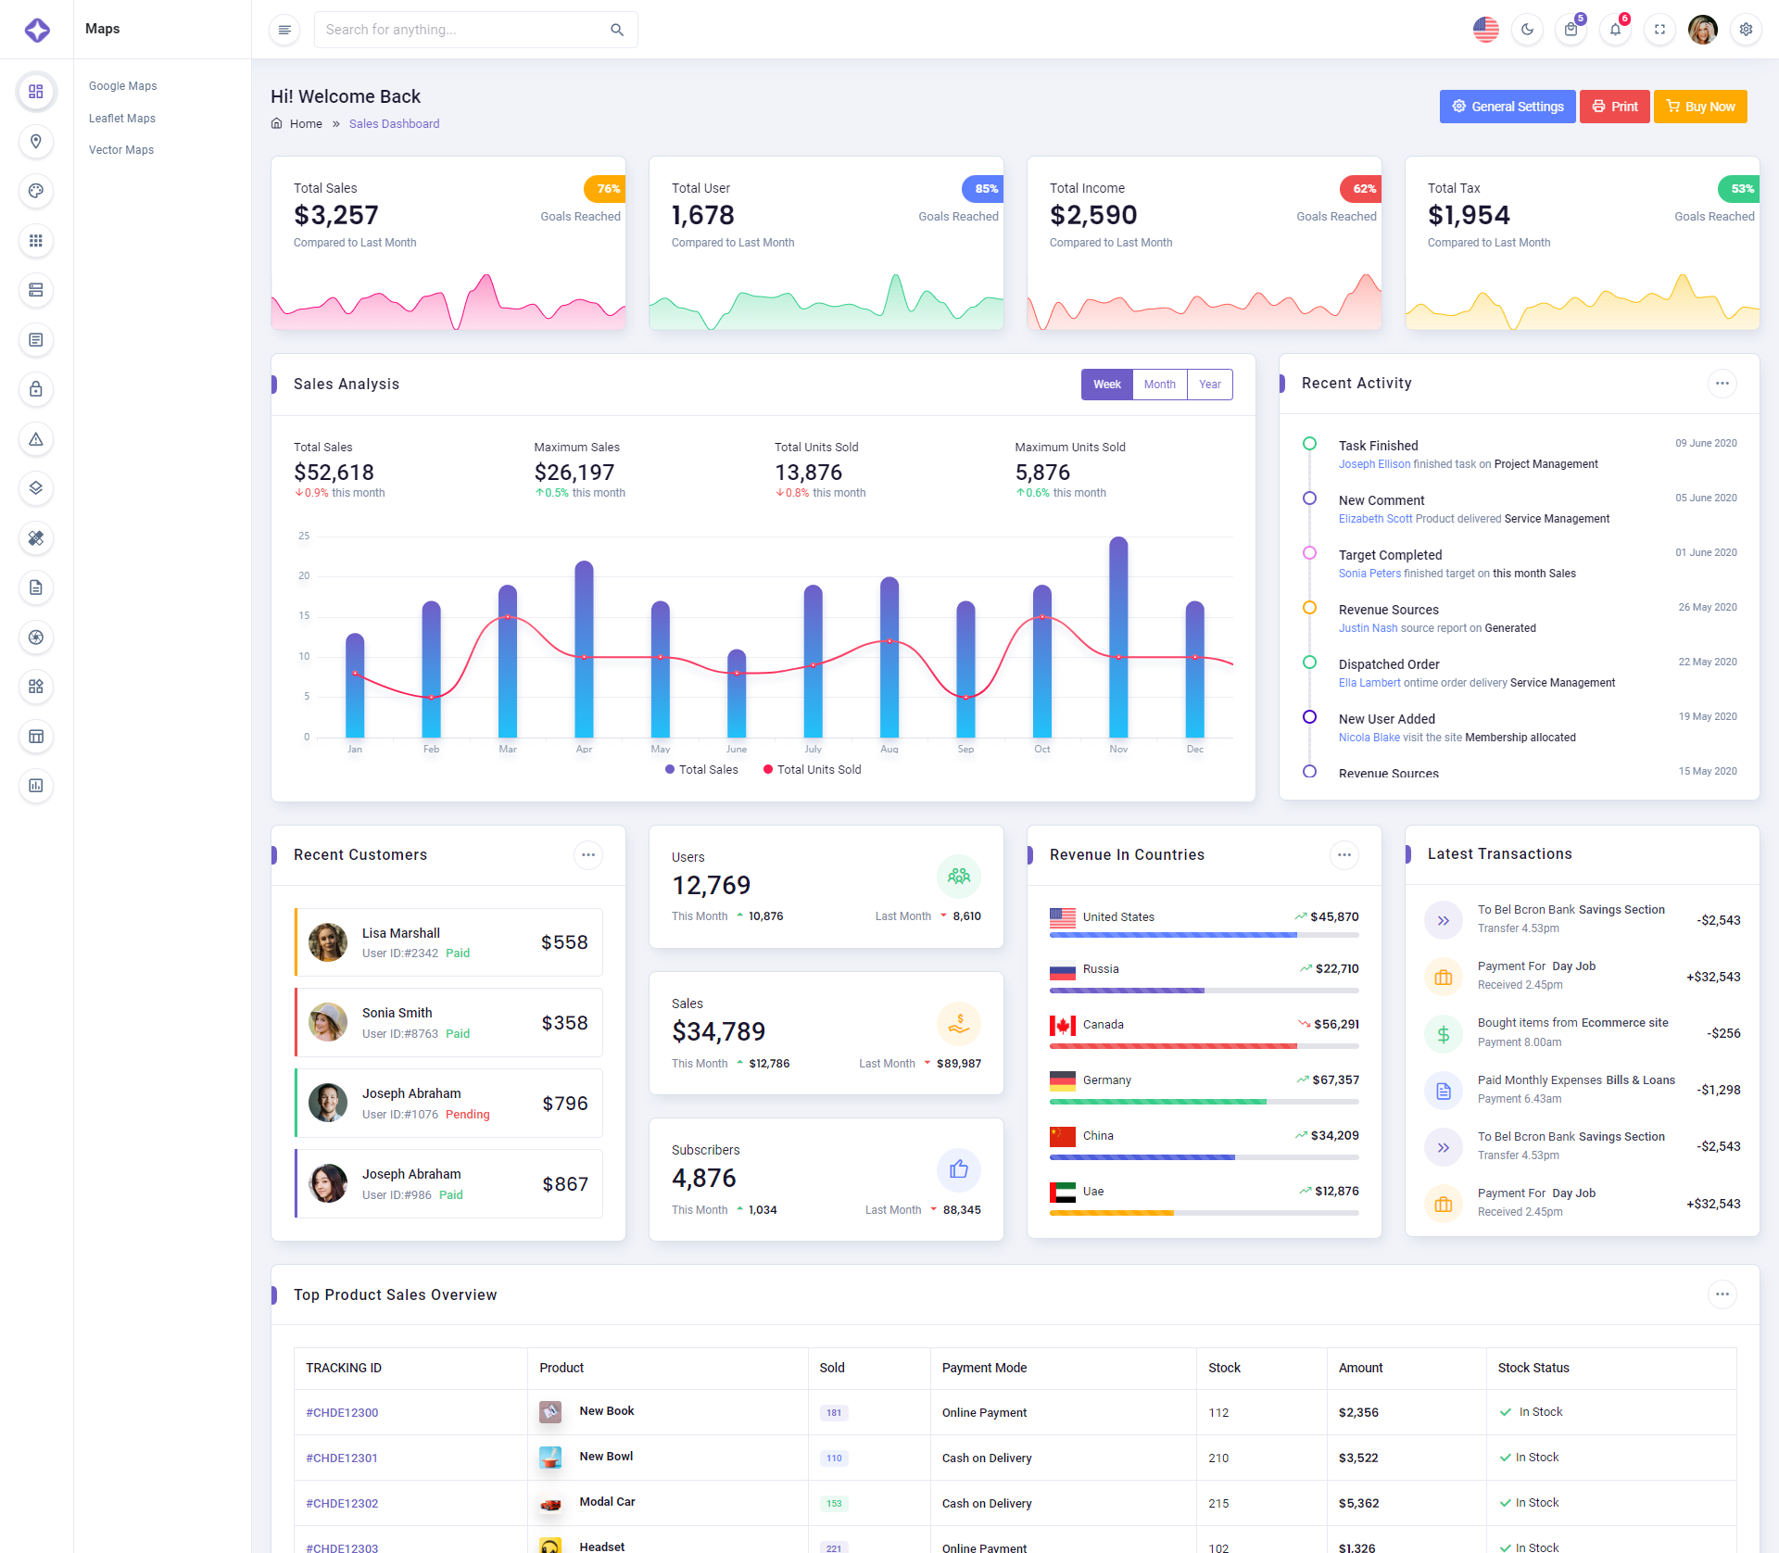Viewport: 1779px width, 1553px height.
Task: Click the United States revenue progress bar
Action: pyautogui.click(x=1204, y=936)
